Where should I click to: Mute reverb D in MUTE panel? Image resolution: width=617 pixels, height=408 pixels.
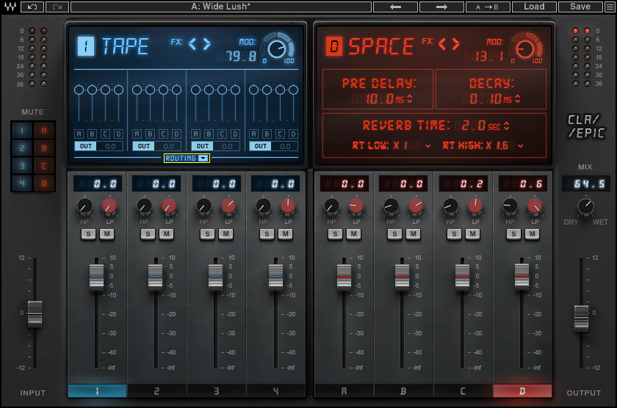[x=44, y=183]
